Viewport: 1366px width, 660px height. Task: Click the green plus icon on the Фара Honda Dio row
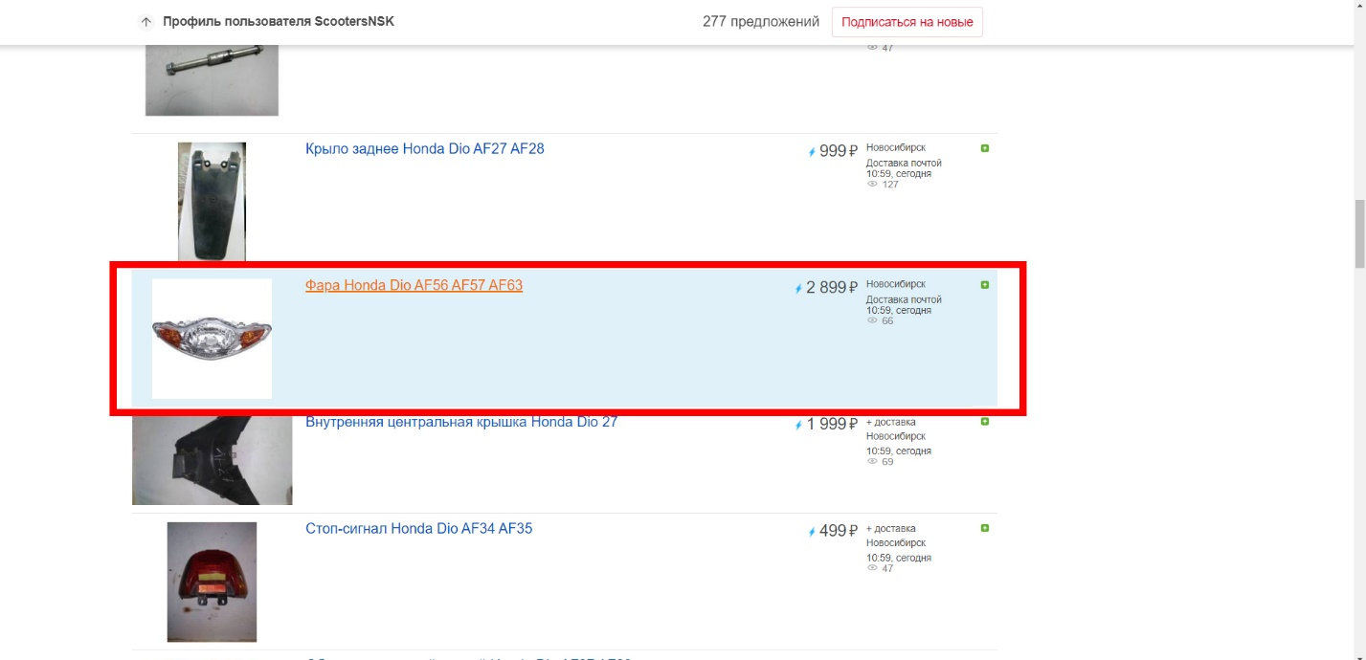[x=985, y=285]
